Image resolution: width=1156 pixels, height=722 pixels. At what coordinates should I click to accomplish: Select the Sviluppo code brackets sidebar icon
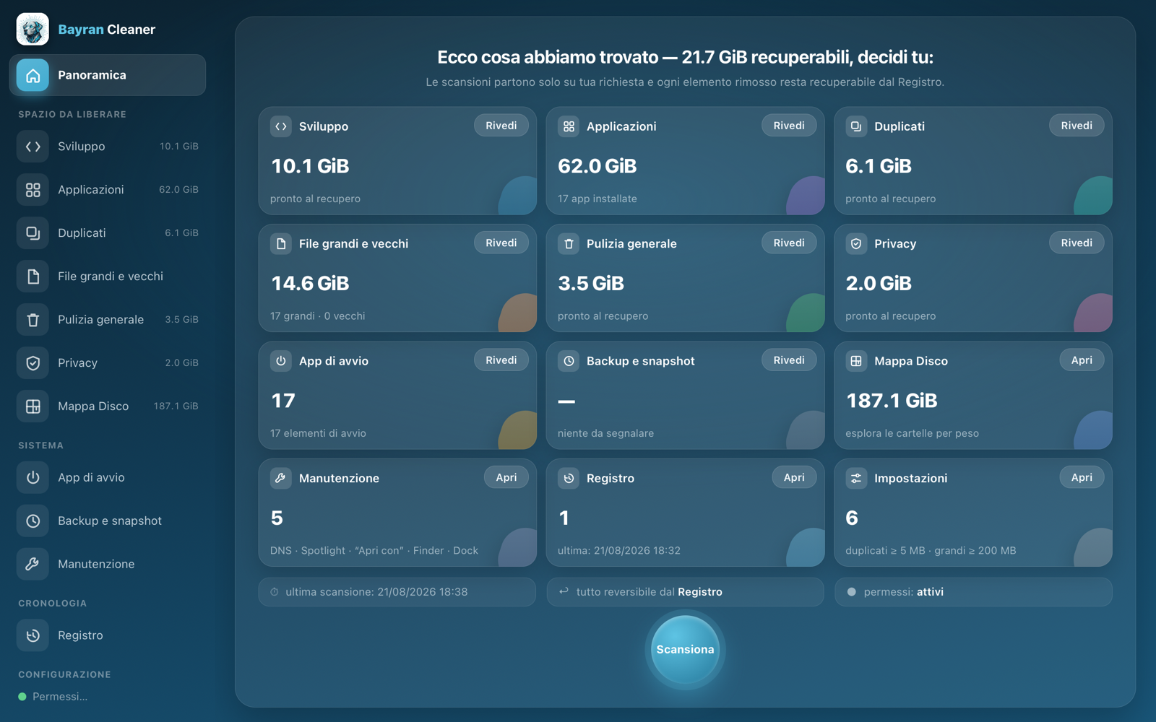(x=33, y=147)
